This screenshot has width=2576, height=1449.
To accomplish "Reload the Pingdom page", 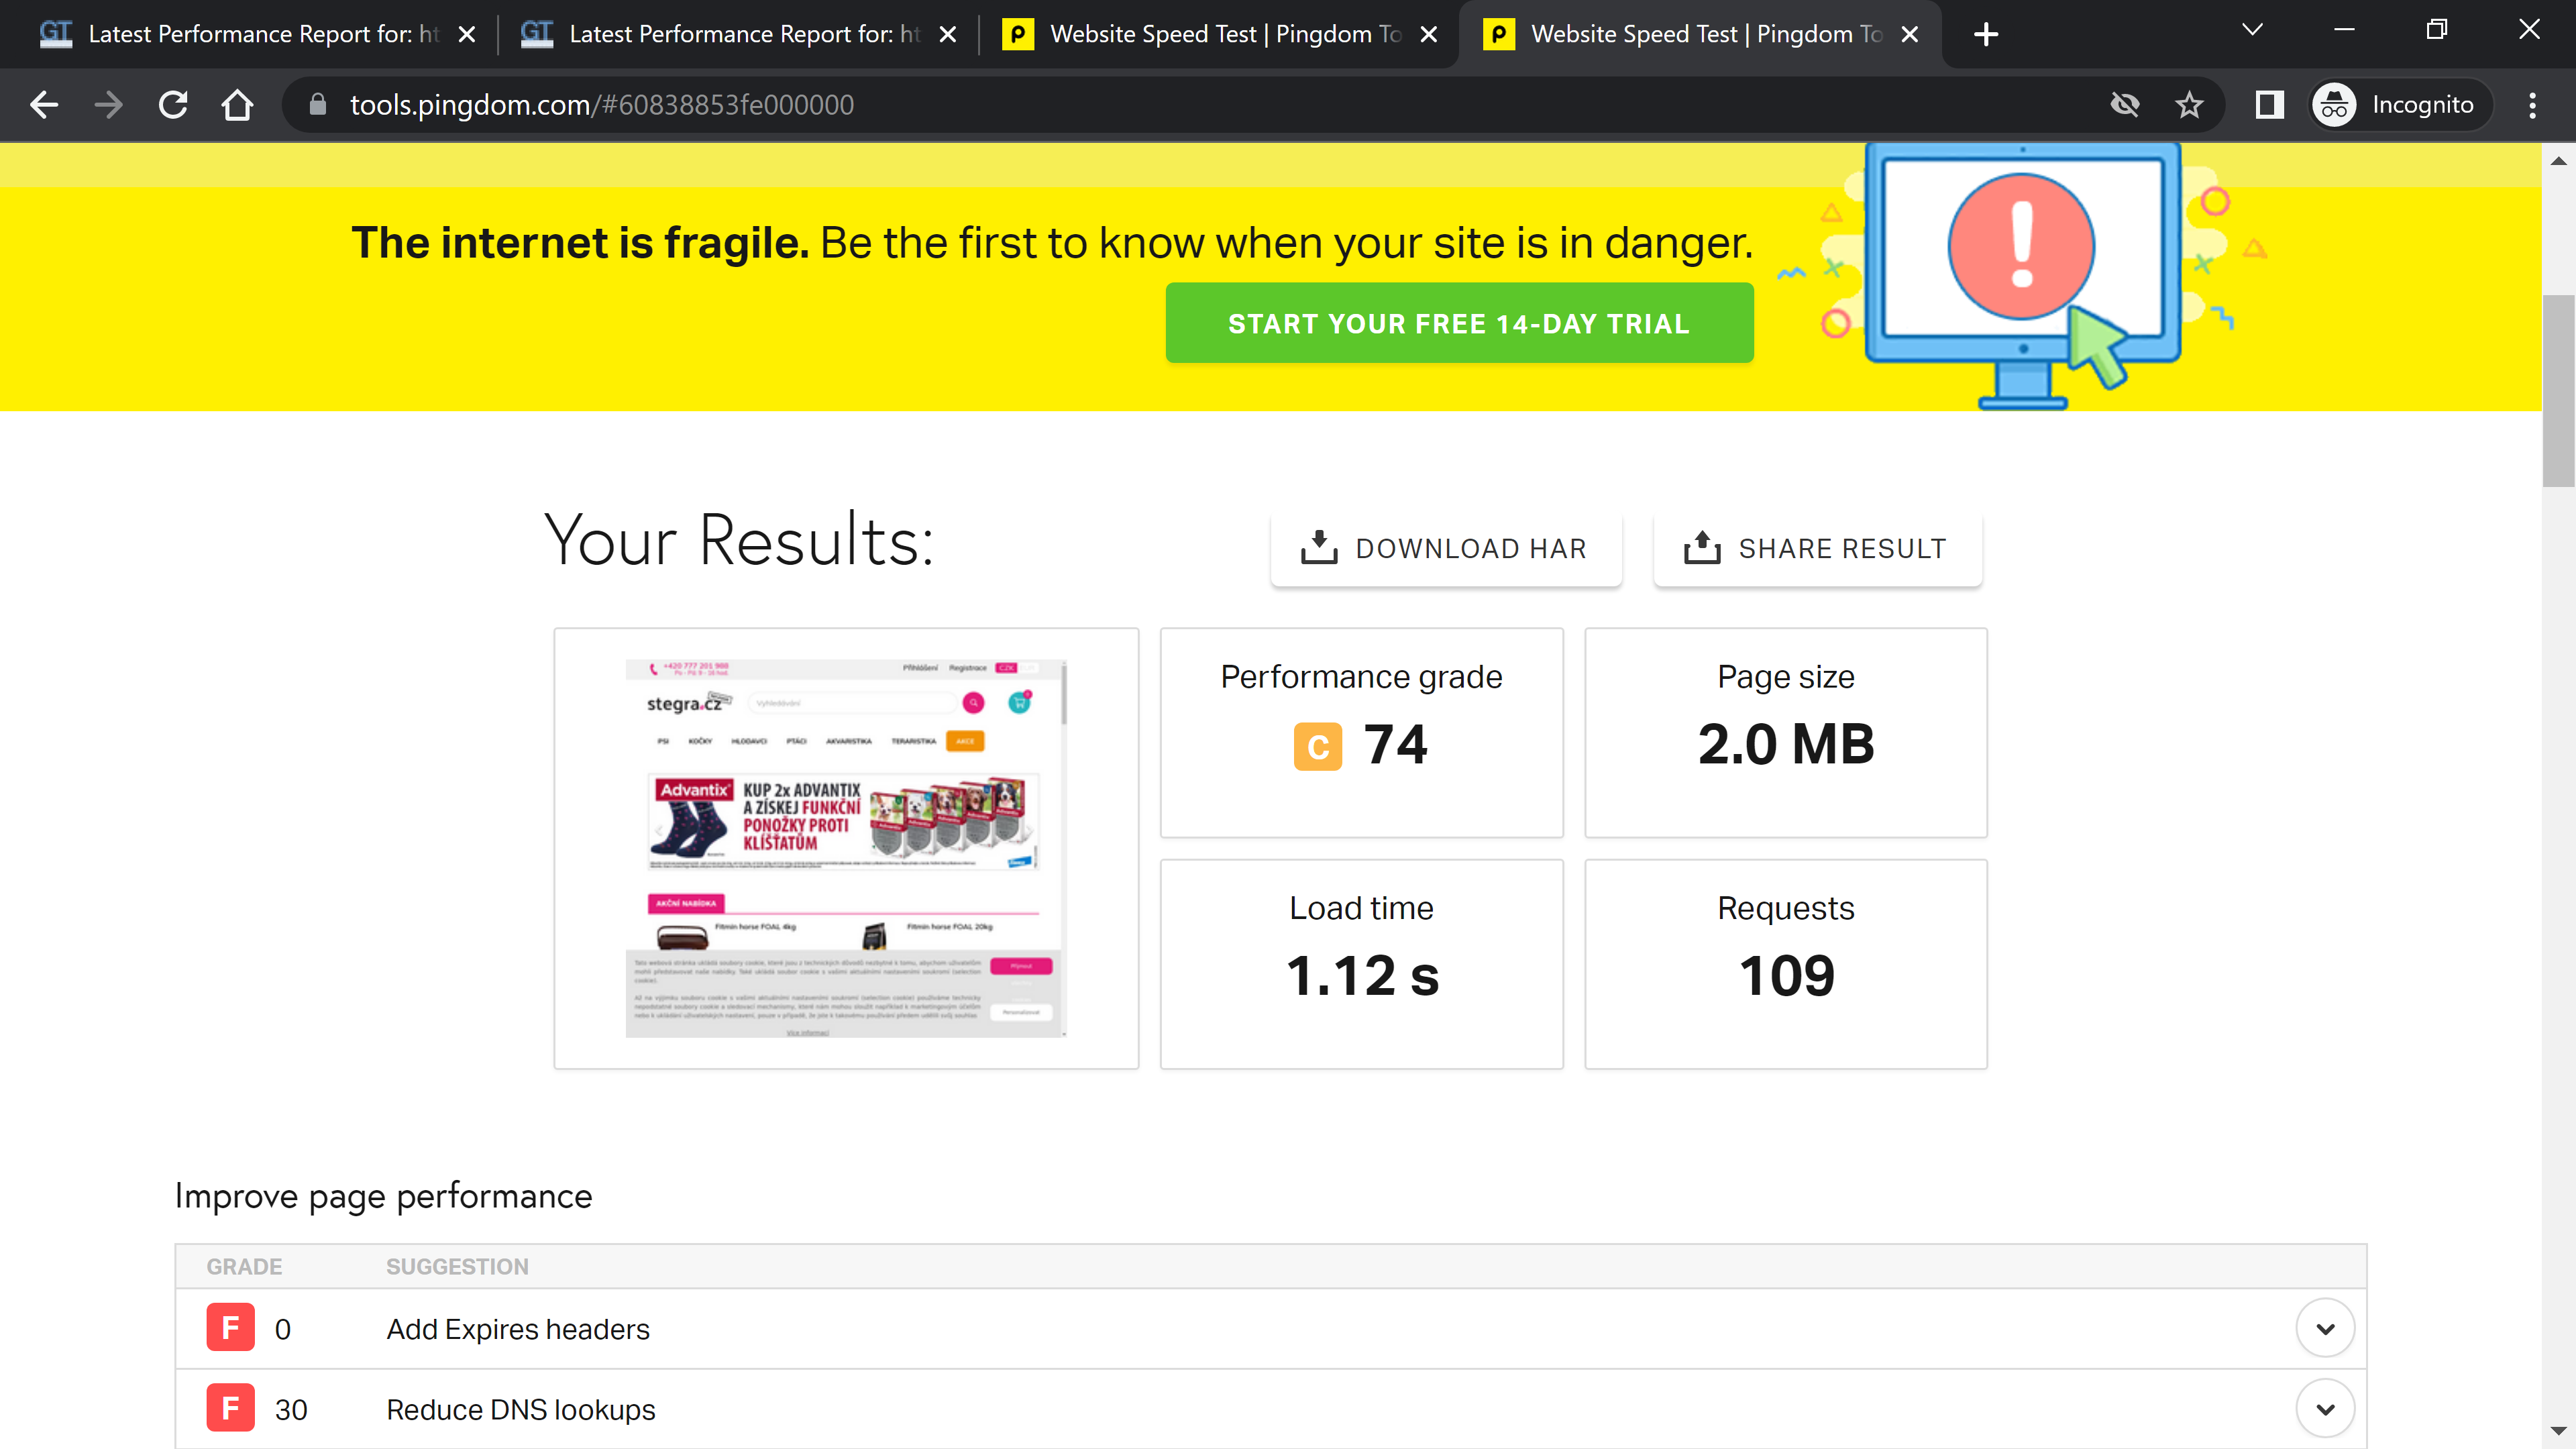I will click(x=173, y=105).
